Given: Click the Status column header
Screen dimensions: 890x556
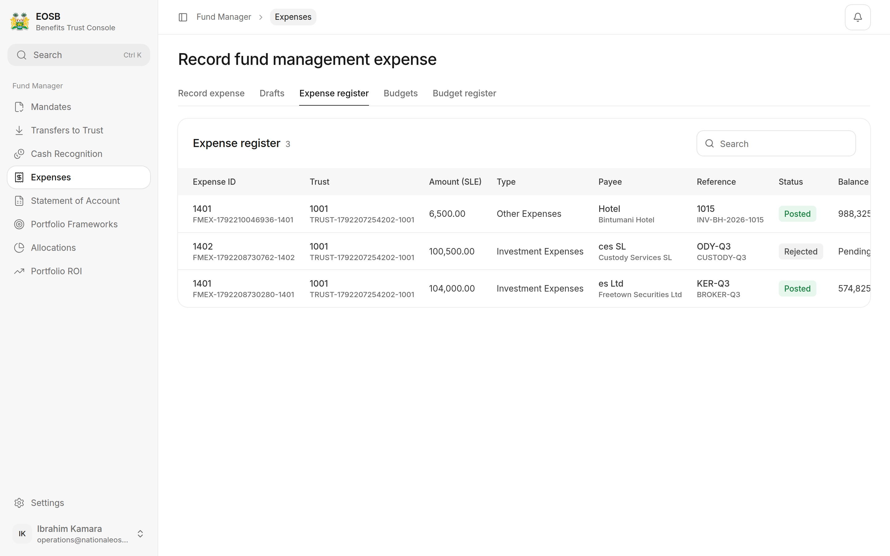Looking at the screenshot, I should 791,182.
